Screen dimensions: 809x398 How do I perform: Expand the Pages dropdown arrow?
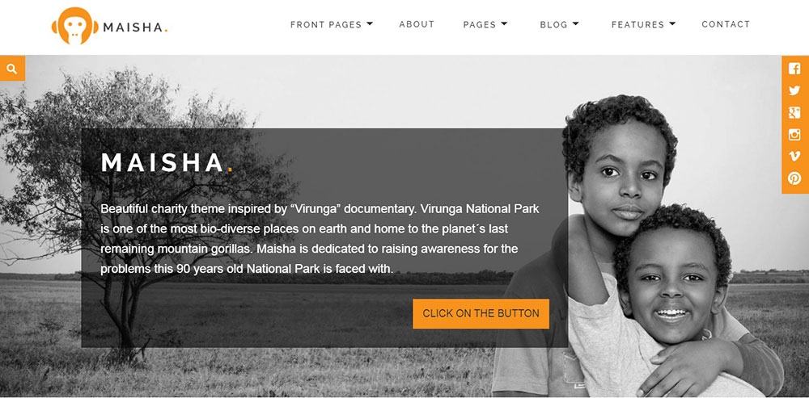(504, 23)
